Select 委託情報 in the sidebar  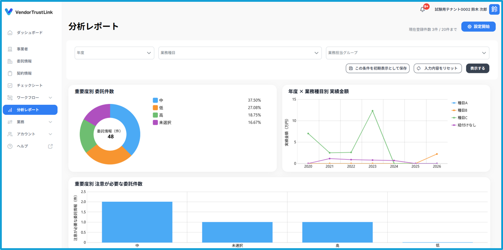point(24,61)
